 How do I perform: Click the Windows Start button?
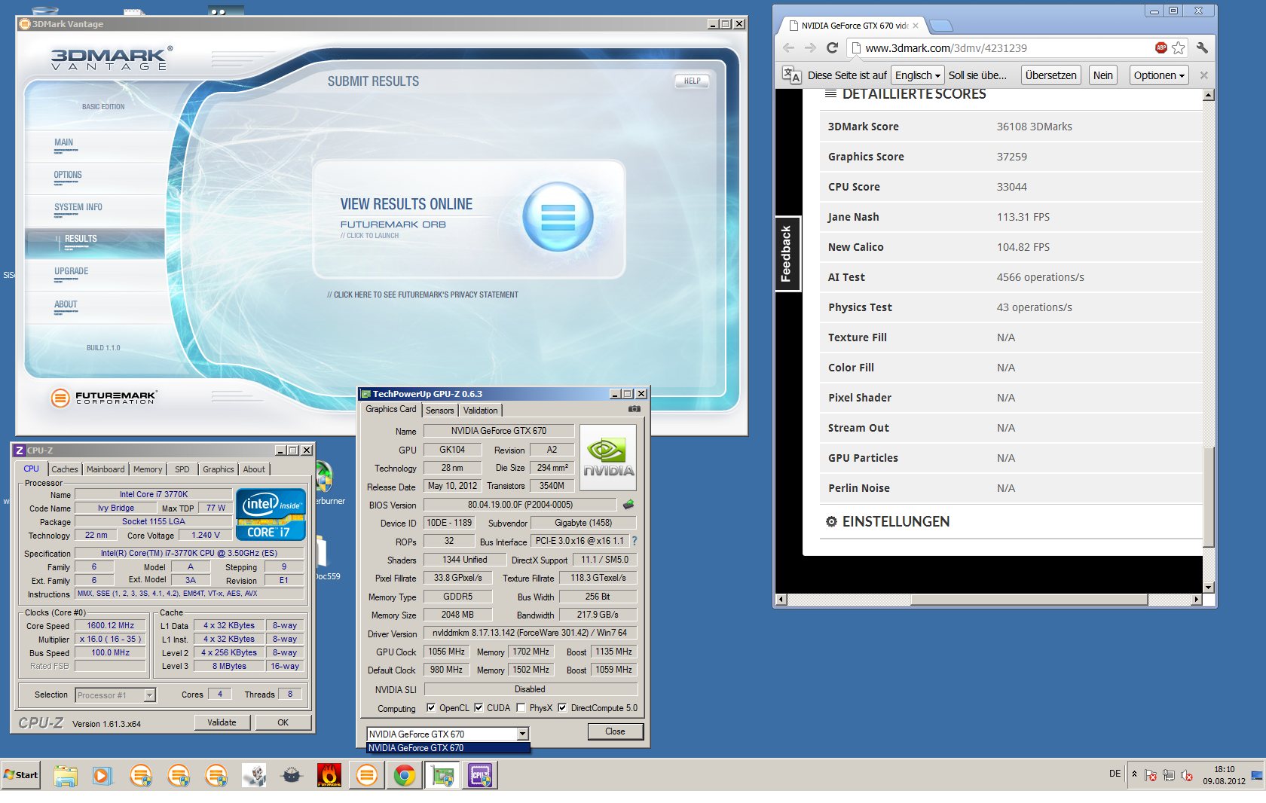click(20, 774)
